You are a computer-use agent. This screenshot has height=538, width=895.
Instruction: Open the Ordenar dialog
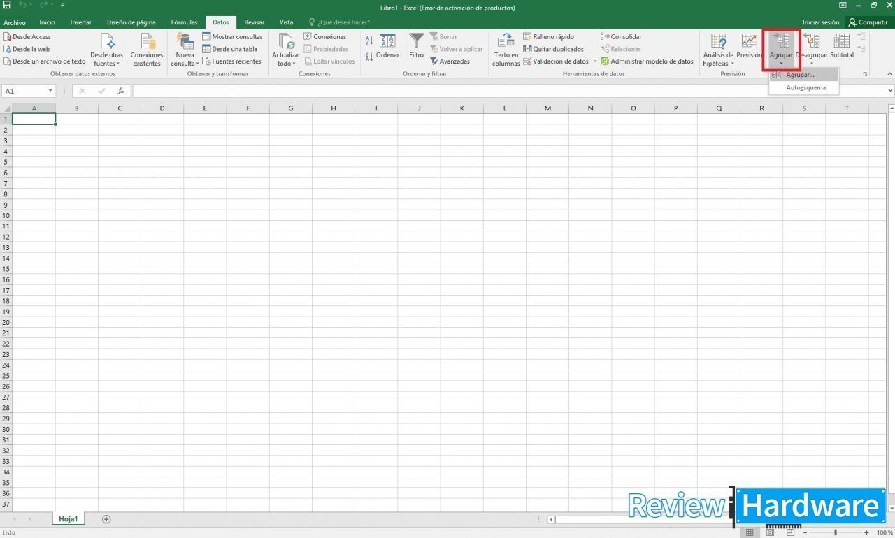pyautogui.click(x=387, y=46)
